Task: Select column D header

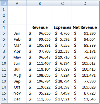Action: click(x=85, y=4)
